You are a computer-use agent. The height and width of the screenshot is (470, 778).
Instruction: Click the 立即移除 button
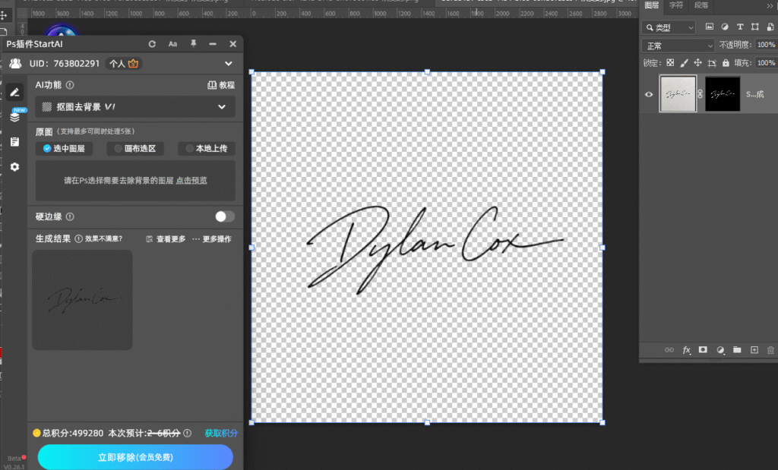click(135, 456)
